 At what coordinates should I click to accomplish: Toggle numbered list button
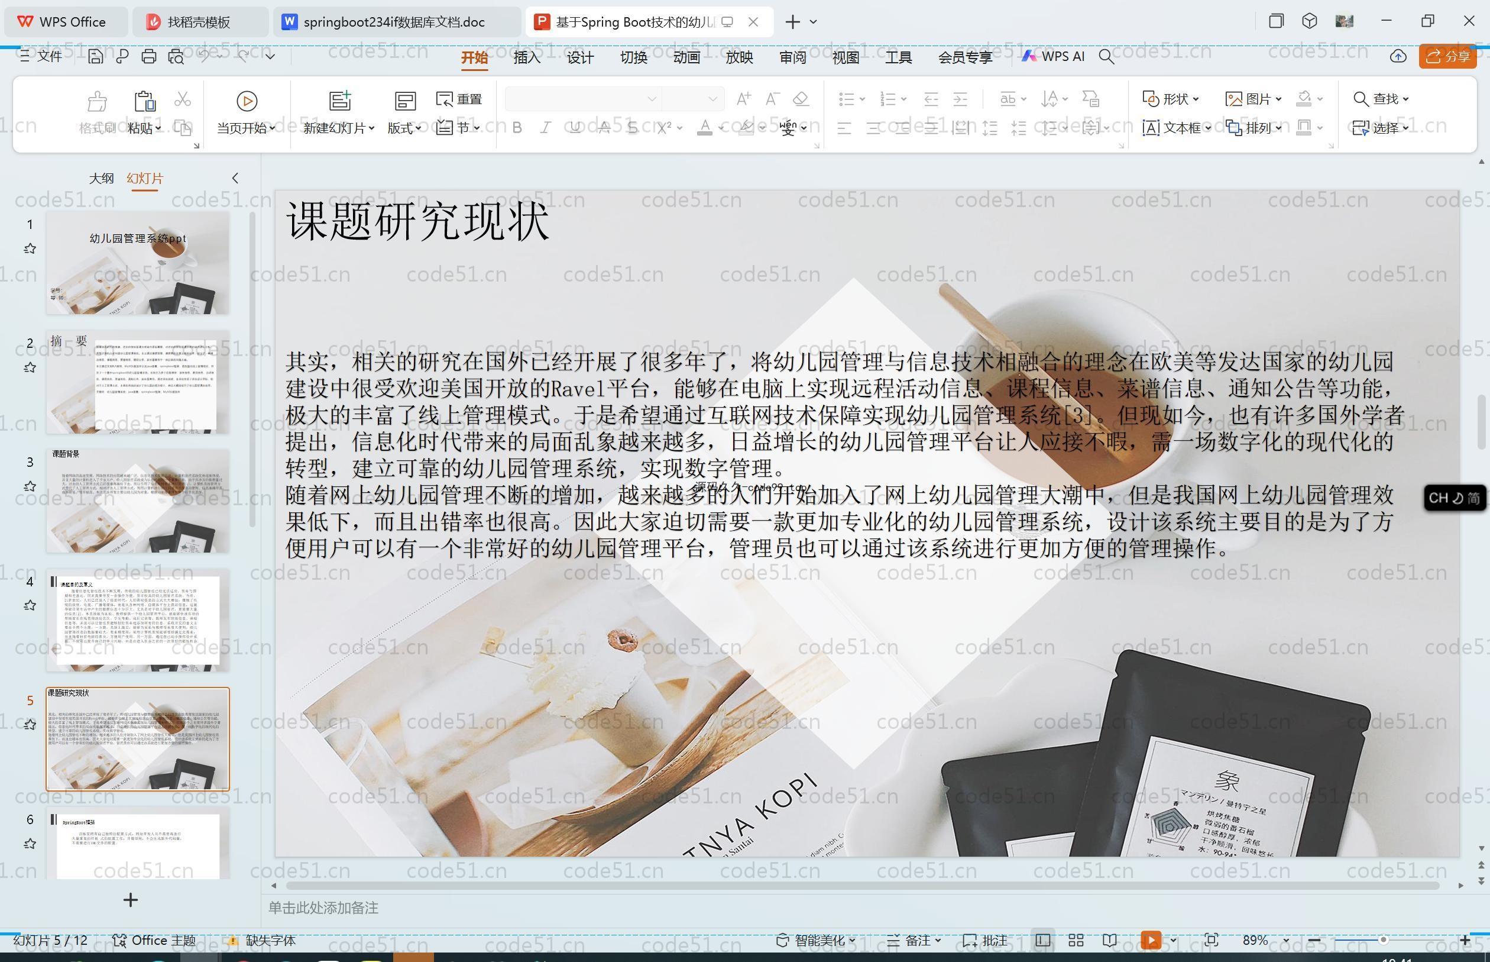coord(887,99)
